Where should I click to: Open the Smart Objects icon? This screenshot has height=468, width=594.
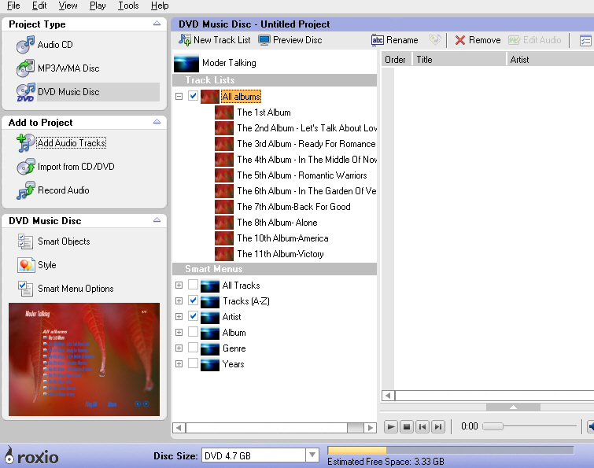point(25,241)
